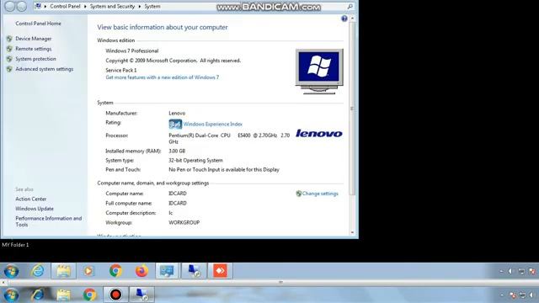The image size is (539, 303).
Task: Launch Windows Media Player from the upper taskbar
Action: (x=88, y=271)
